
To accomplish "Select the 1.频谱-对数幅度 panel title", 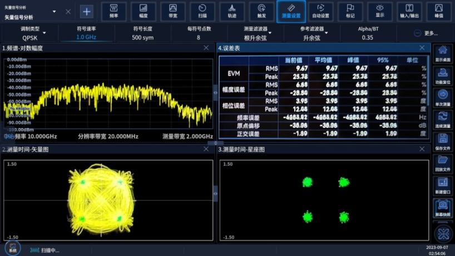I will click(23, 48).
